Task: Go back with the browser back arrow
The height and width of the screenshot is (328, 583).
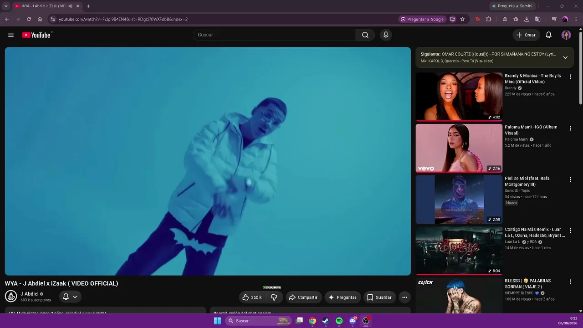Action: (7, 19)
